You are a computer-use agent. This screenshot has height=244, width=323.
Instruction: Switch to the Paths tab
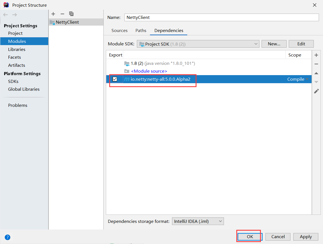[x=141, y=30]
